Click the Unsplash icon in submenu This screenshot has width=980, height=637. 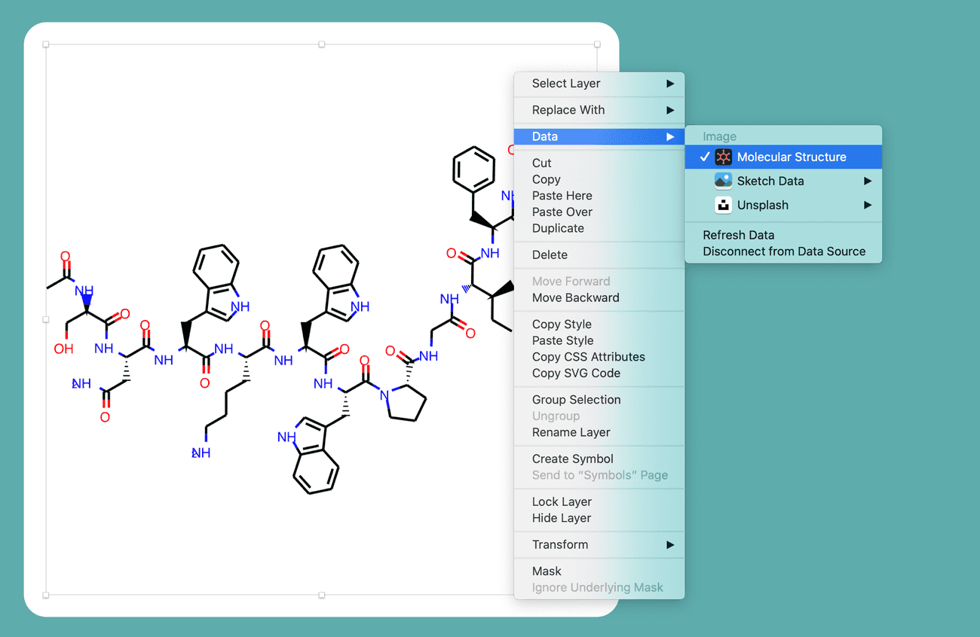[x=723, y=205]
